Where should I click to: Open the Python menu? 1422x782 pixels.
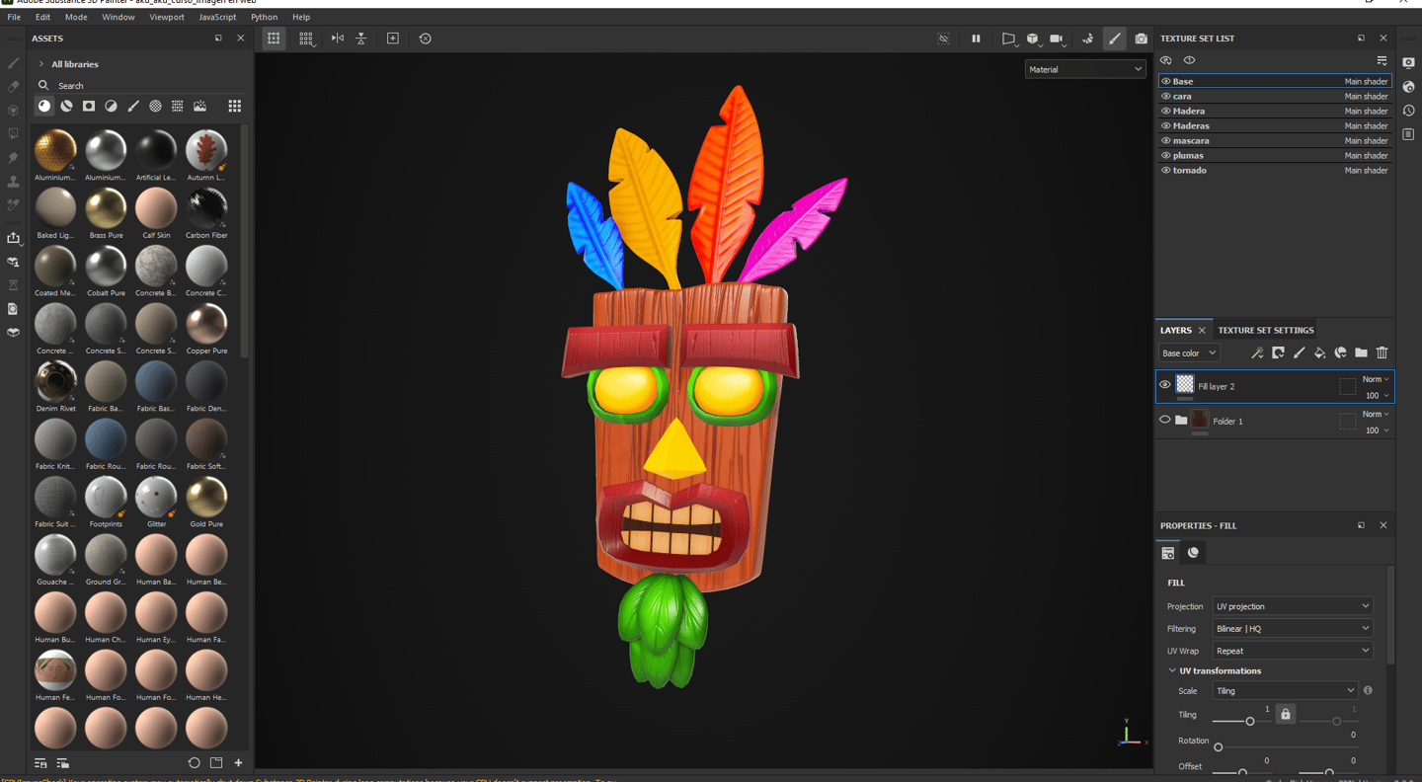[x=264, y=17]
